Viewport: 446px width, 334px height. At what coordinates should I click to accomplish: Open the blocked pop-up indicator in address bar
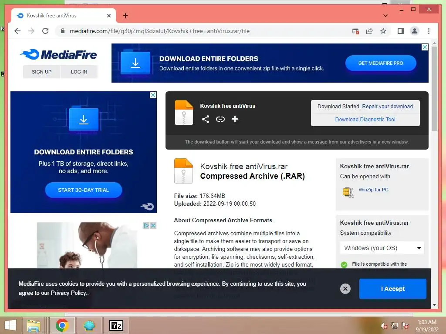coord(355,31)
